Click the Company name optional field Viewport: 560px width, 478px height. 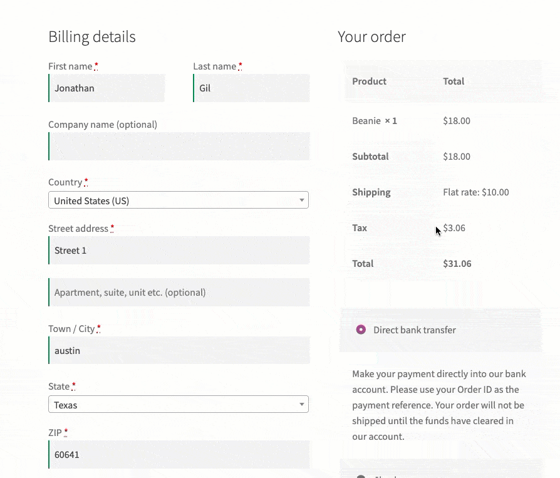click(x=179, y=146)
